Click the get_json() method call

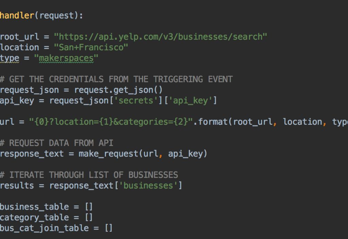click(x=141, y=90)
